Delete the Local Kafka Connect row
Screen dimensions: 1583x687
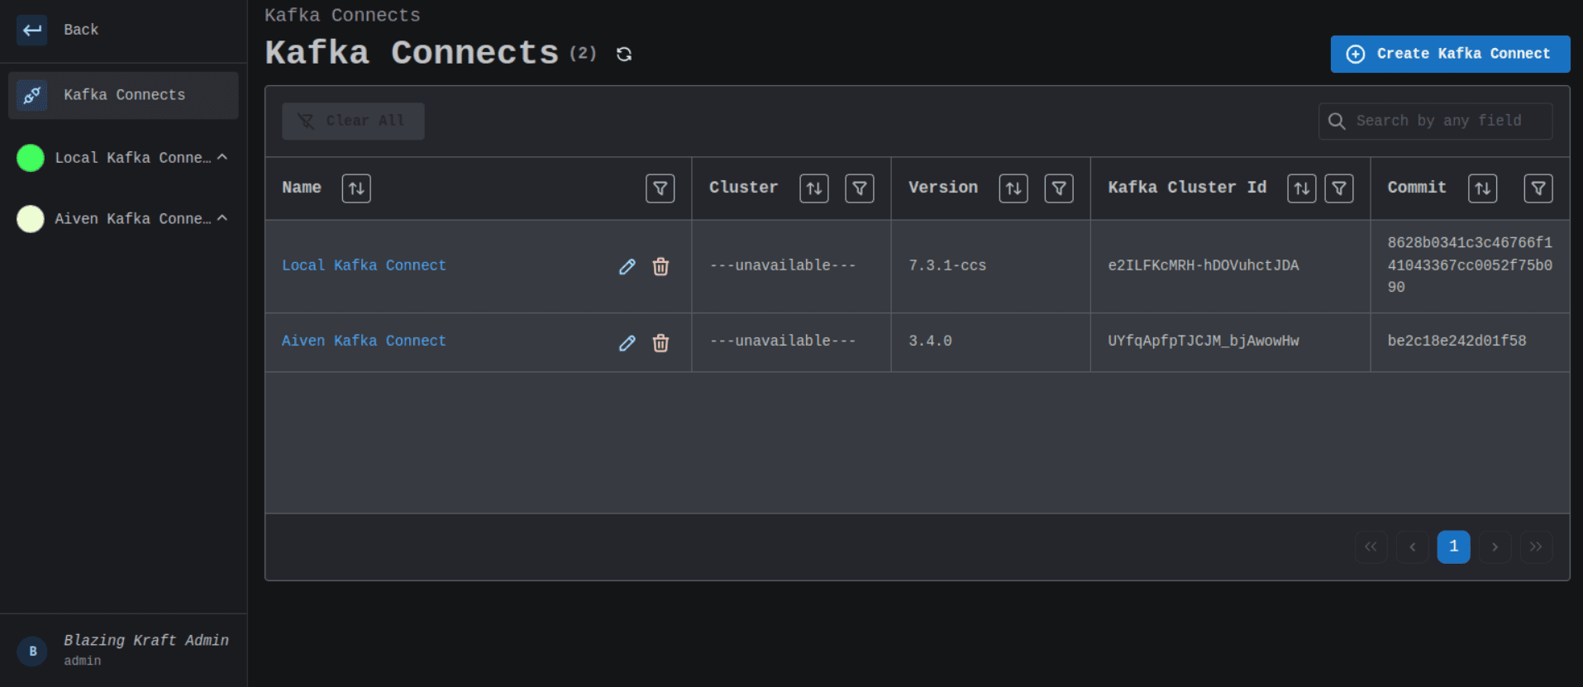(660, 266)
